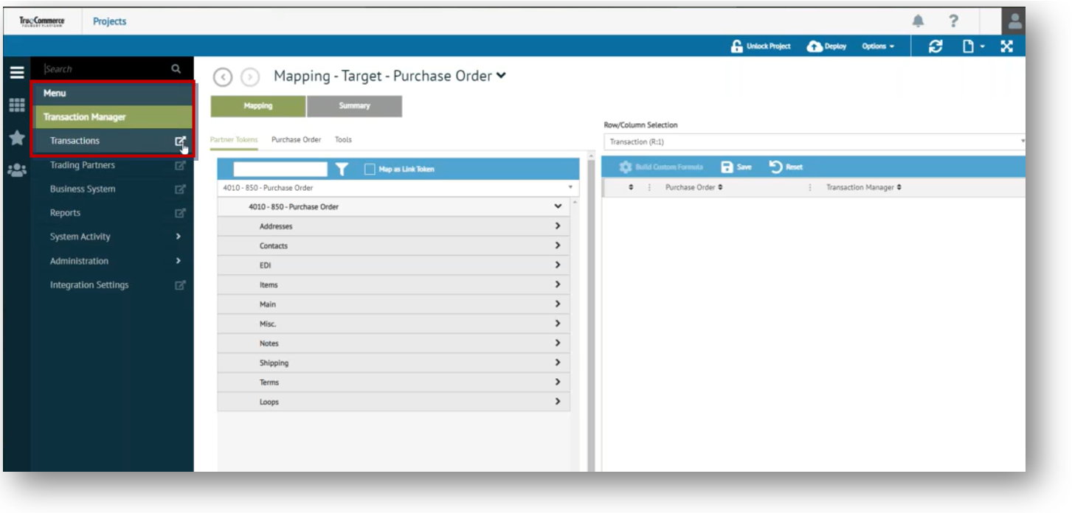The height and width of the screenshot is (513, 1072).
Task: Open the Options dropdown menu
Action: click(877, 46)
